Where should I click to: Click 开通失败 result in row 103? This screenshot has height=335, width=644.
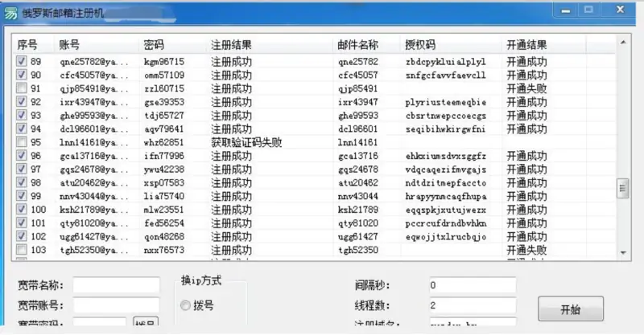point(526,250)
